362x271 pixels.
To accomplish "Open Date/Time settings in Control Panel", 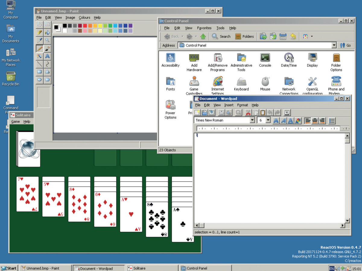I will [x=289, y=58].
